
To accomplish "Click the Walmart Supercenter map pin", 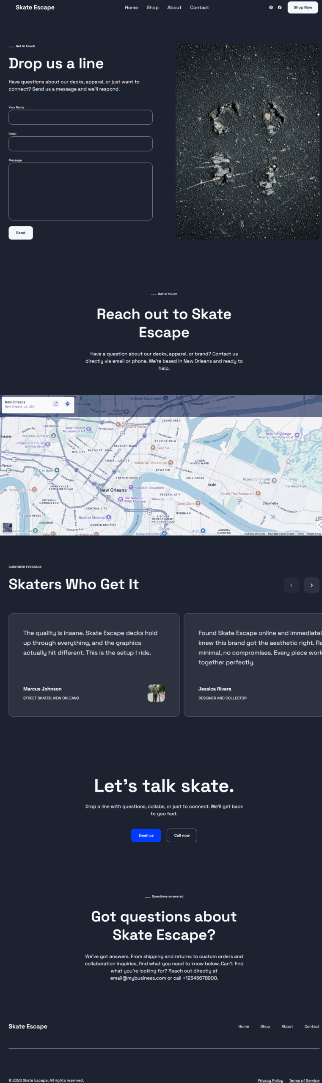I will [x=165, y=398].
